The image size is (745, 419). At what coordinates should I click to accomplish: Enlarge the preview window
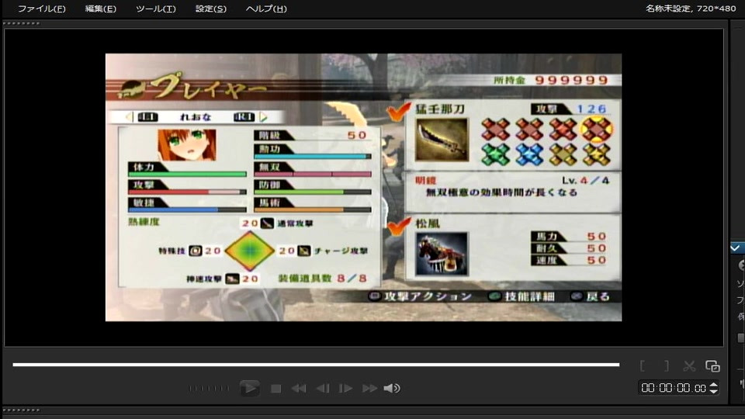(712, 365)
